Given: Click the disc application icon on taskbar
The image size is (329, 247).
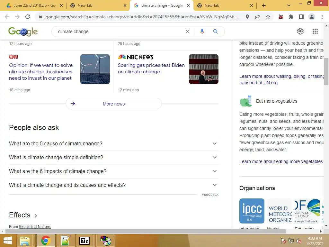Looking at the screenshot, I should 106,241.
